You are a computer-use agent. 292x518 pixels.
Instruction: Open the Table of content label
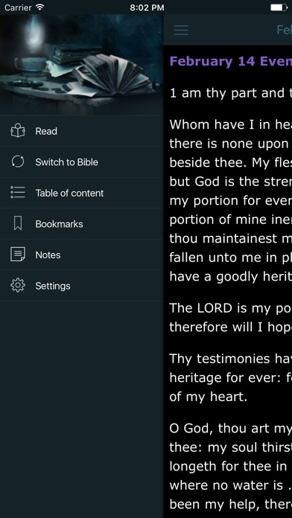coord(69,194)
